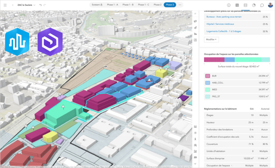Switch to the Phase 1 - B scenario

[128, 5]
